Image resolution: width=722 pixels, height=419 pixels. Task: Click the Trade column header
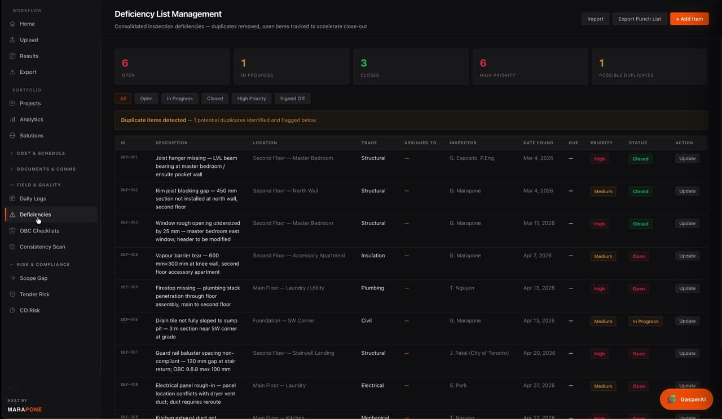pos(369,143)
